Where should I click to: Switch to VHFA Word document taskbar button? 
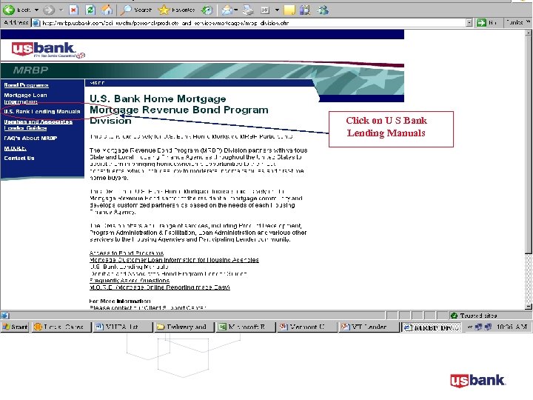(123, 327)
